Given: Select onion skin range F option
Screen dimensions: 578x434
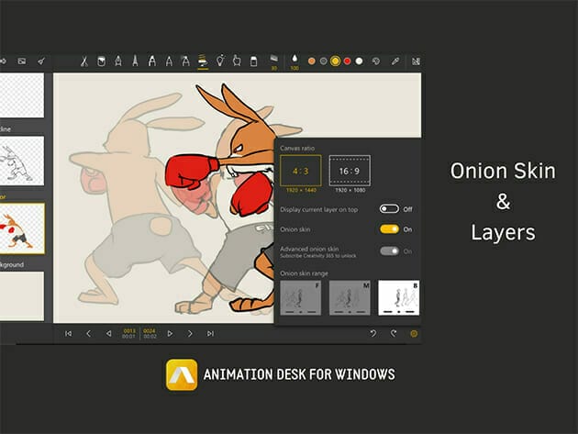Looking at the screenshot, I should [x=299, y=298].
